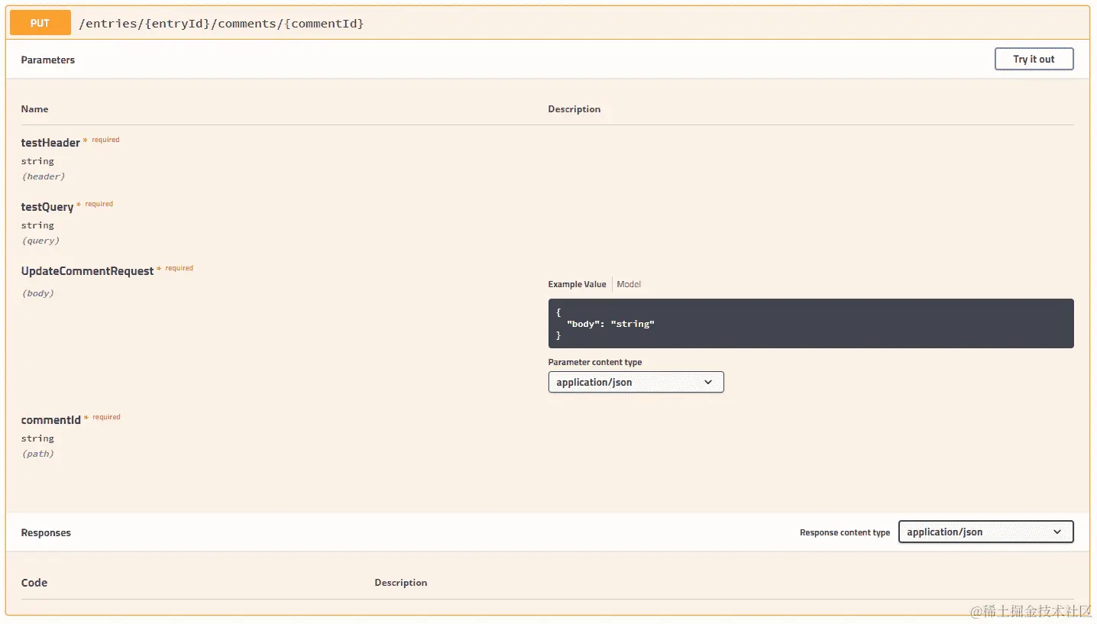The width and height of the screenshot is (1097, 624).
Task: Click the (body) location label
Action: [37, 293]
